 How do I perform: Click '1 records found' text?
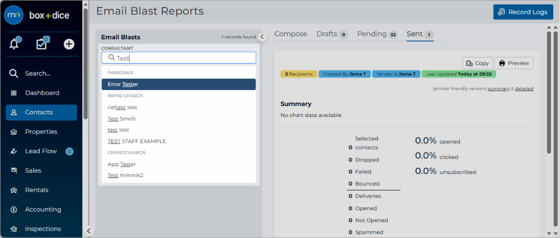(239, 37)
